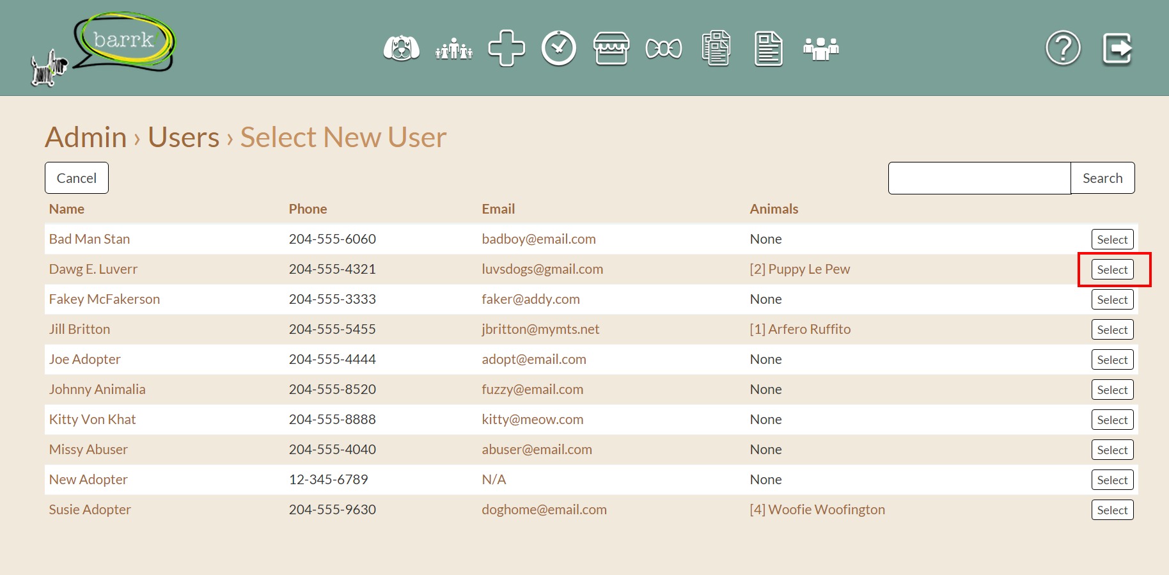Click email adopt@email.com
Image resolution: width=1169 pixels, height=575 pixels.
pos(534,359)
